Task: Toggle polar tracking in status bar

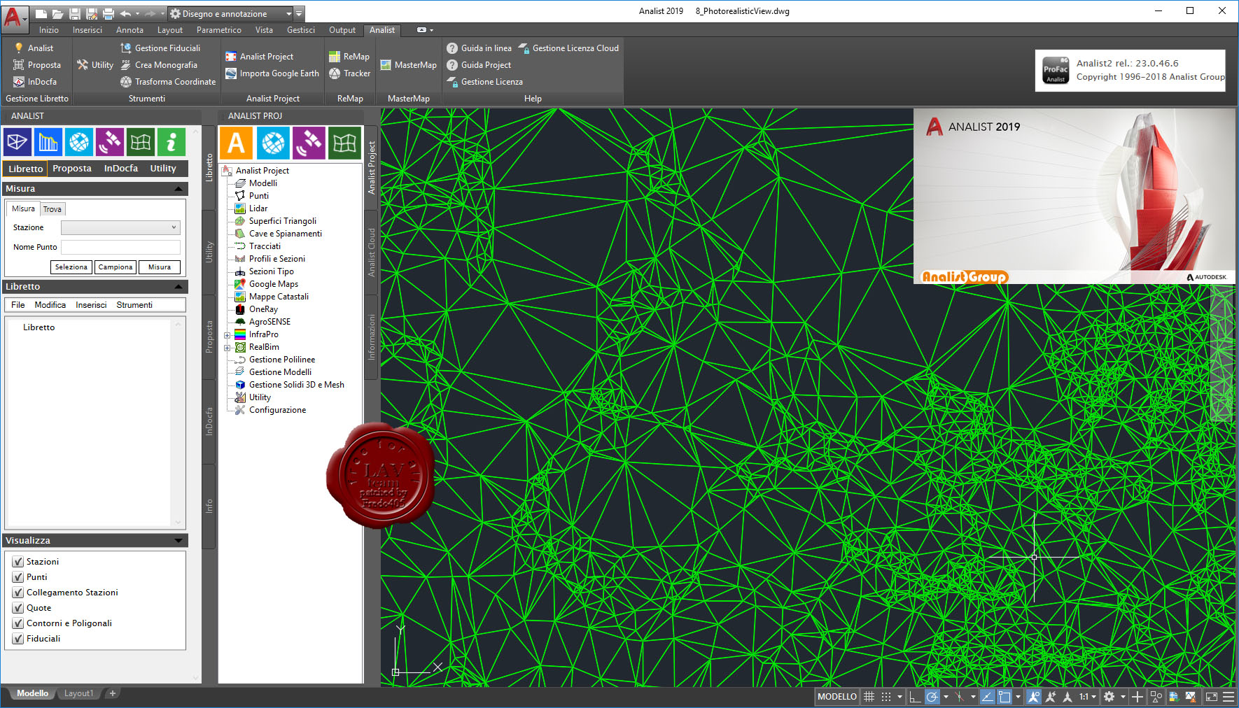Action: [932, 697]
